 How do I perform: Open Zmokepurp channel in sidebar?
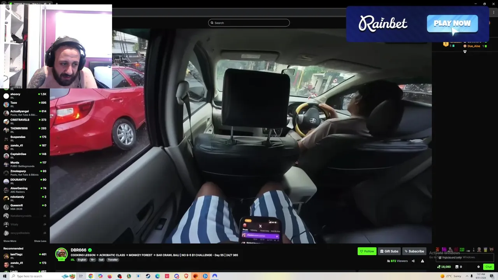pyautogui.click(x=25, y=172)
